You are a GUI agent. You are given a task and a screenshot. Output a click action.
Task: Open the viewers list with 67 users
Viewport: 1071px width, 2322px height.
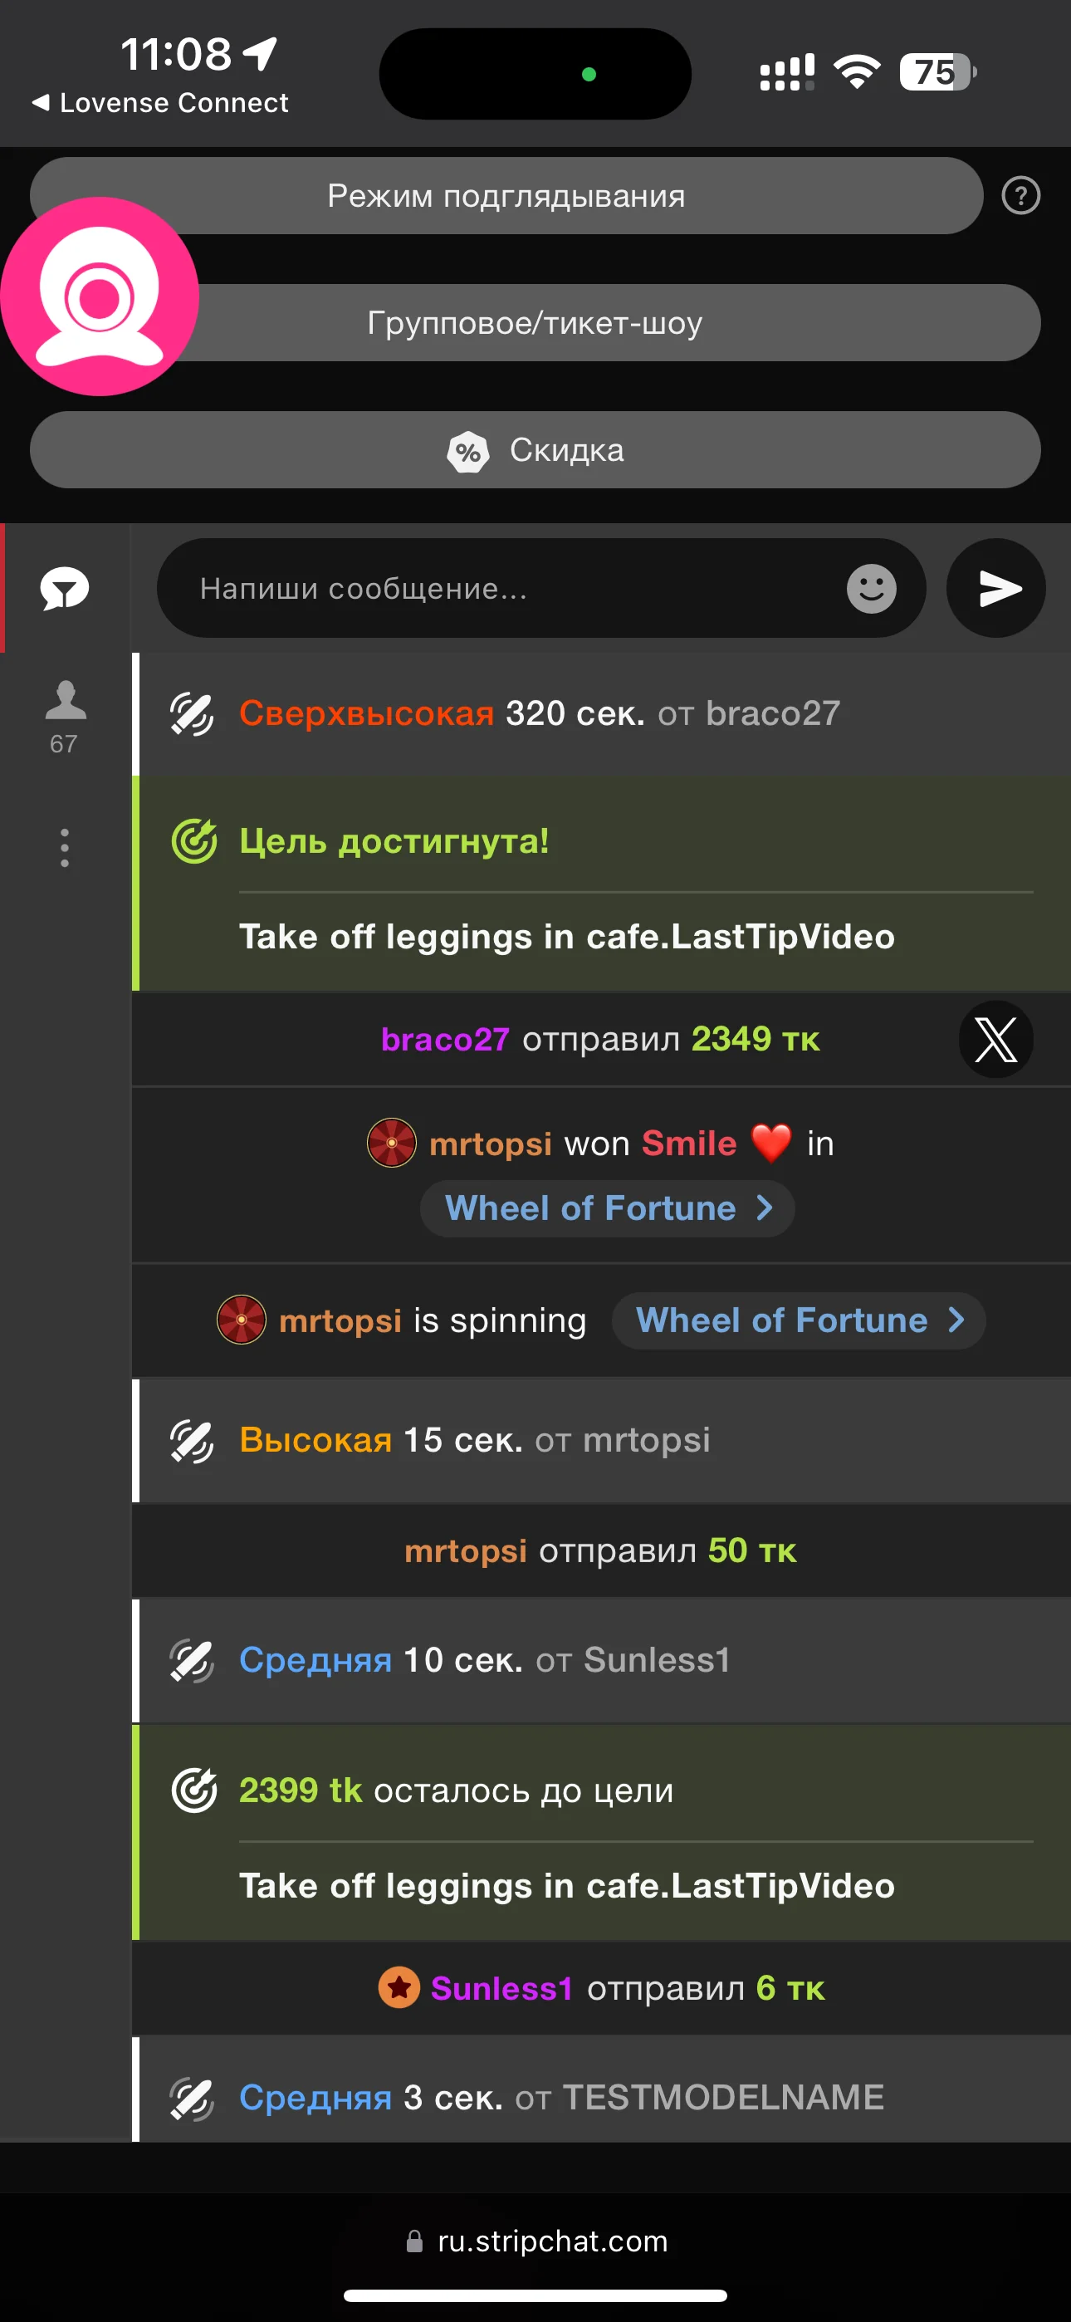[x=65, y=717]
